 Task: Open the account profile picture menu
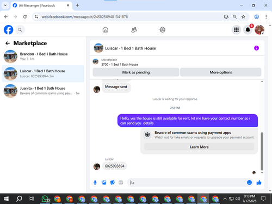(259, 30)
